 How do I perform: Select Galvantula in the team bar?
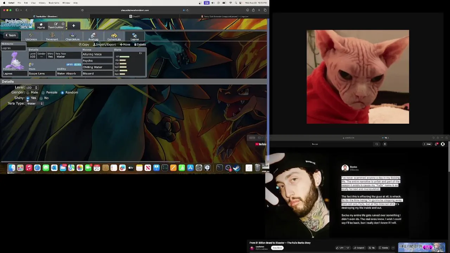tap(114, 37)
